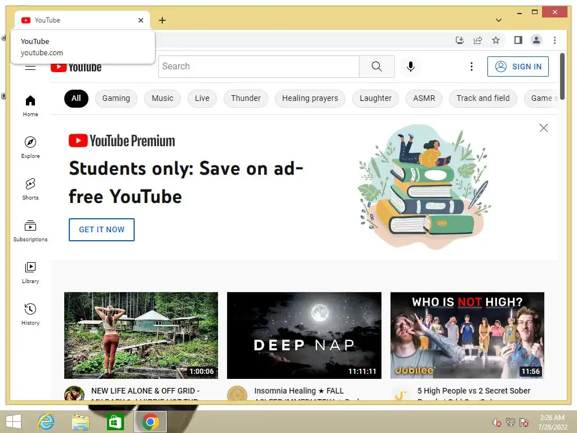This screenshot has width=577, height=433.
Task: Filter by Music chip
Action: pos(162,98)
